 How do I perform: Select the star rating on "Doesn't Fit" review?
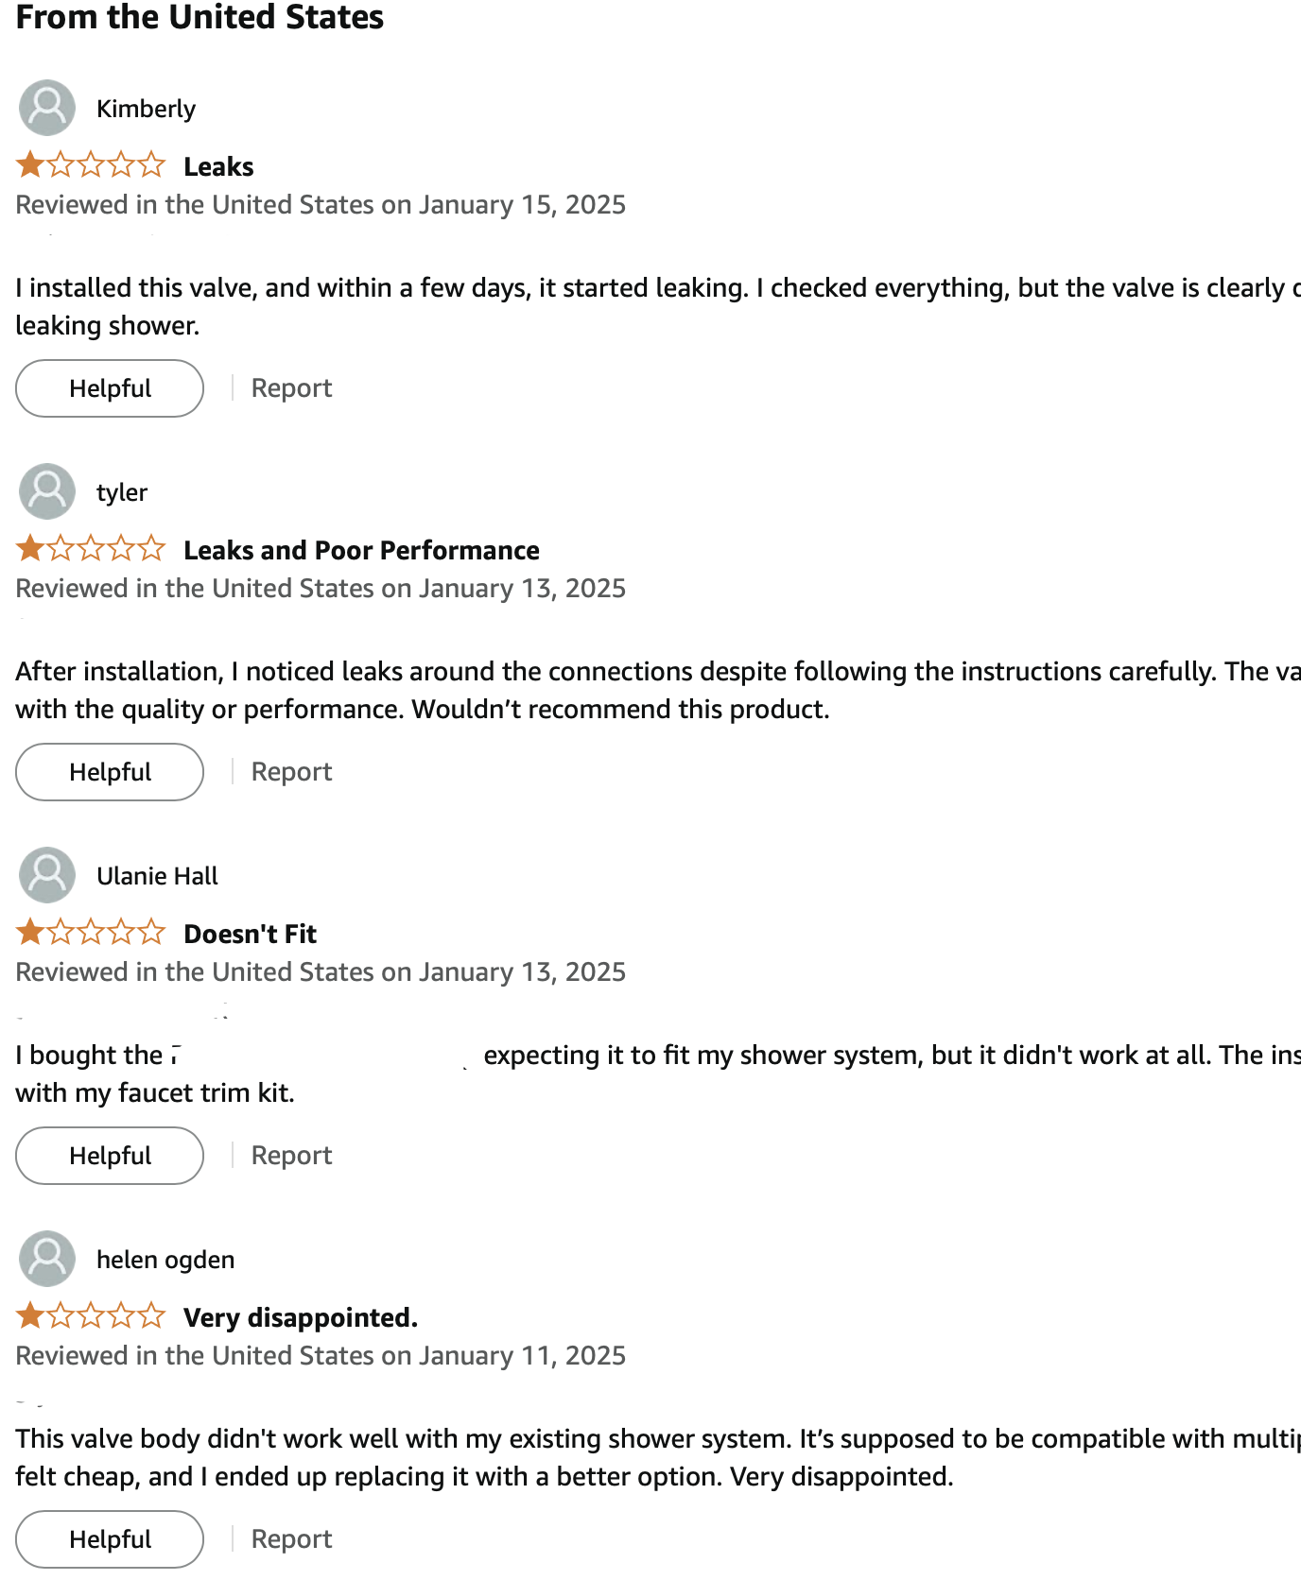coord(91,933)
